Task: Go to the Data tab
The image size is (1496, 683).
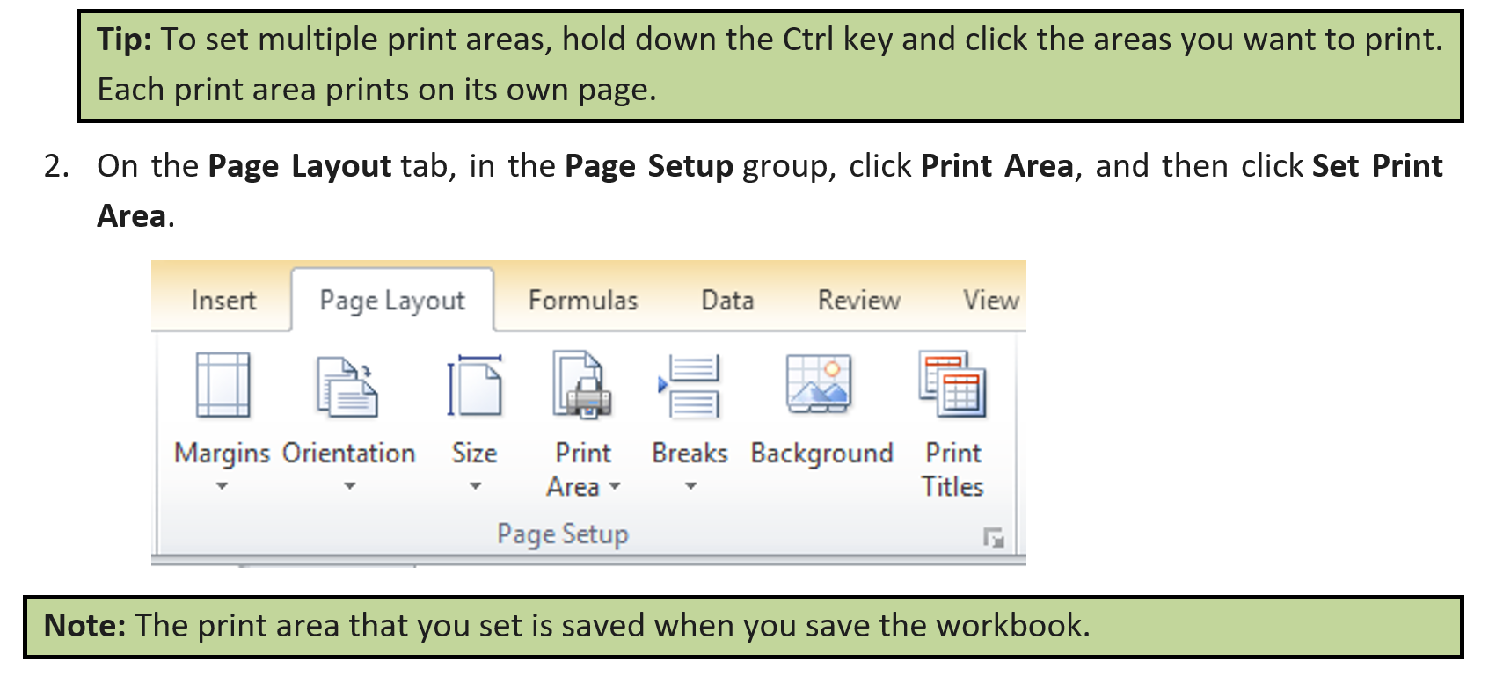Action: pos(727,301)
